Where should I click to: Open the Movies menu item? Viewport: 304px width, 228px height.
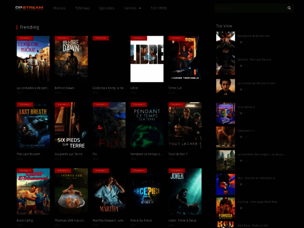59,8
